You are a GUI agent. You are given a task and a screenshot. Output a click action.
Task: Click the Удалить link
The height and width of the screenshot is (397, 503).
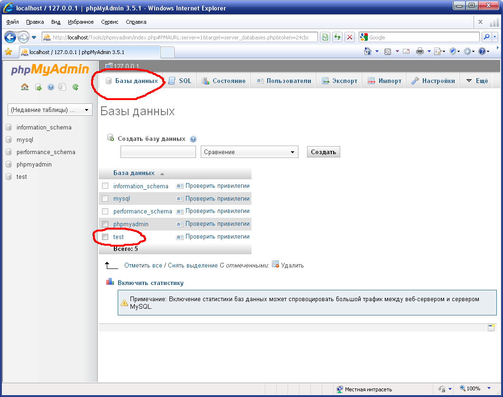click(x=292, y=265)
